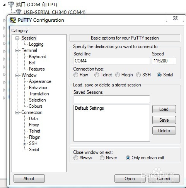Click the PuTTY icon in the title bar
186x188 pixels.
click(13, 20)
